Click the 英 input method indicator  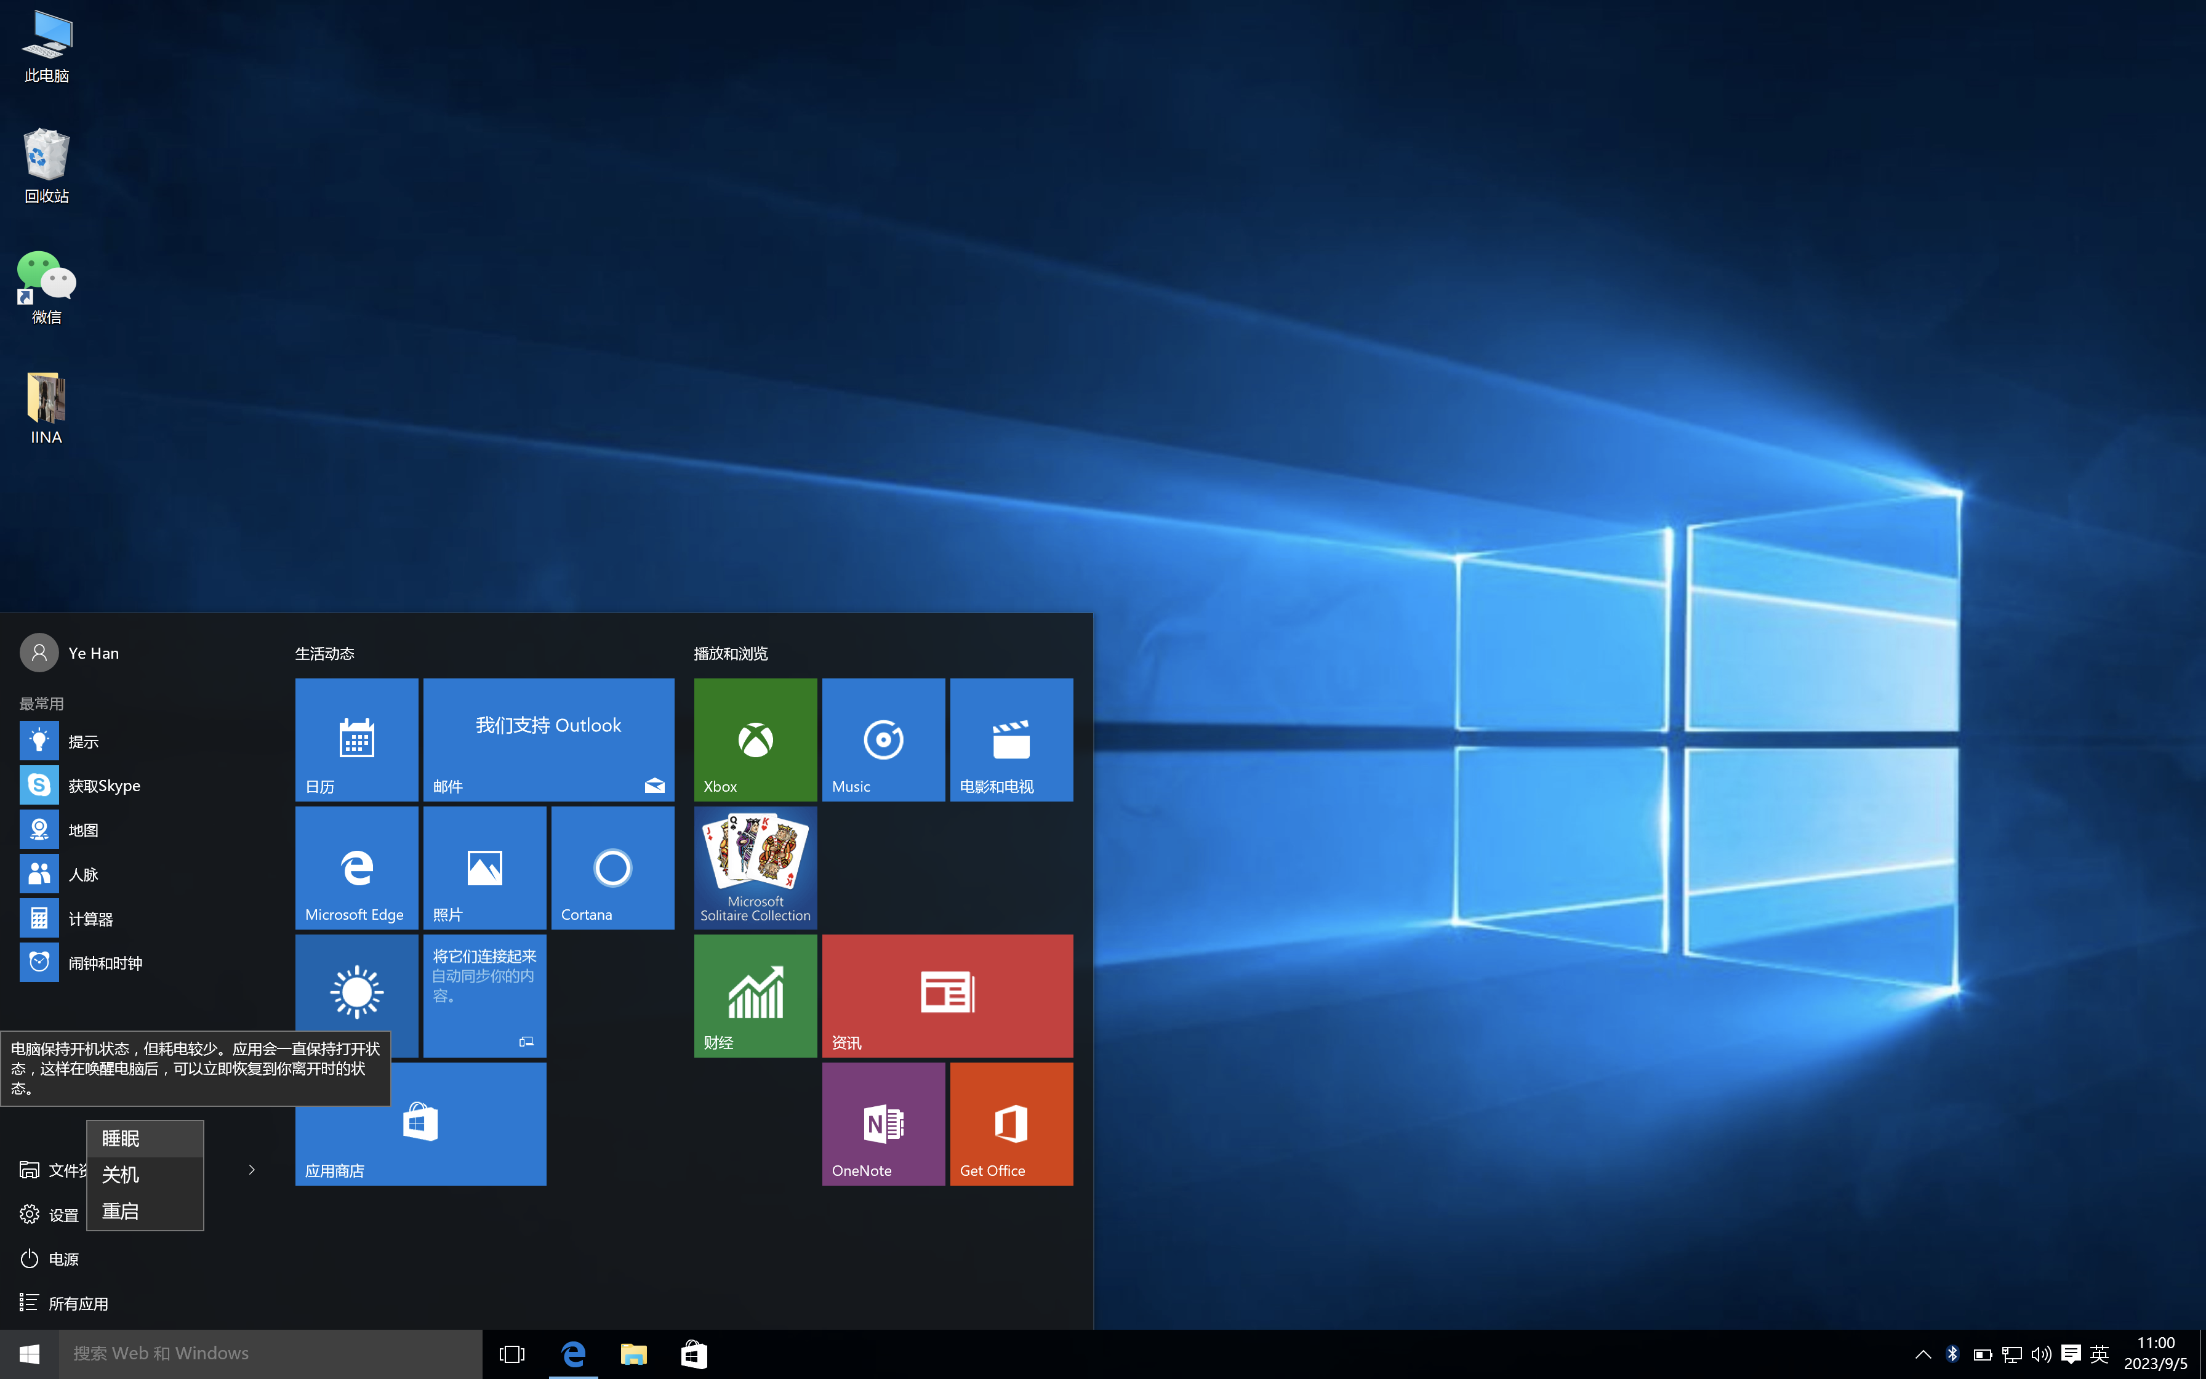pos(2100,1354)
